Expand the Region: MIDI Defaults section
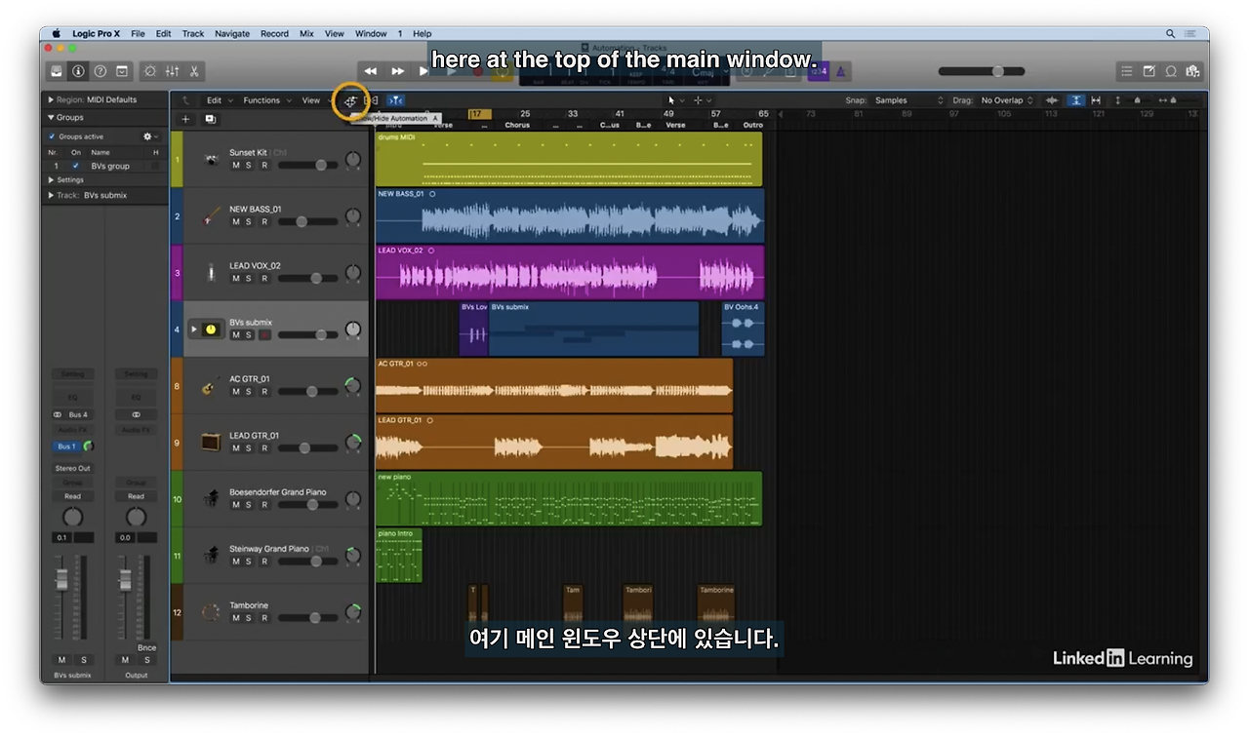The height and width of the screenshot is (737, 1249). coord(51,99)
